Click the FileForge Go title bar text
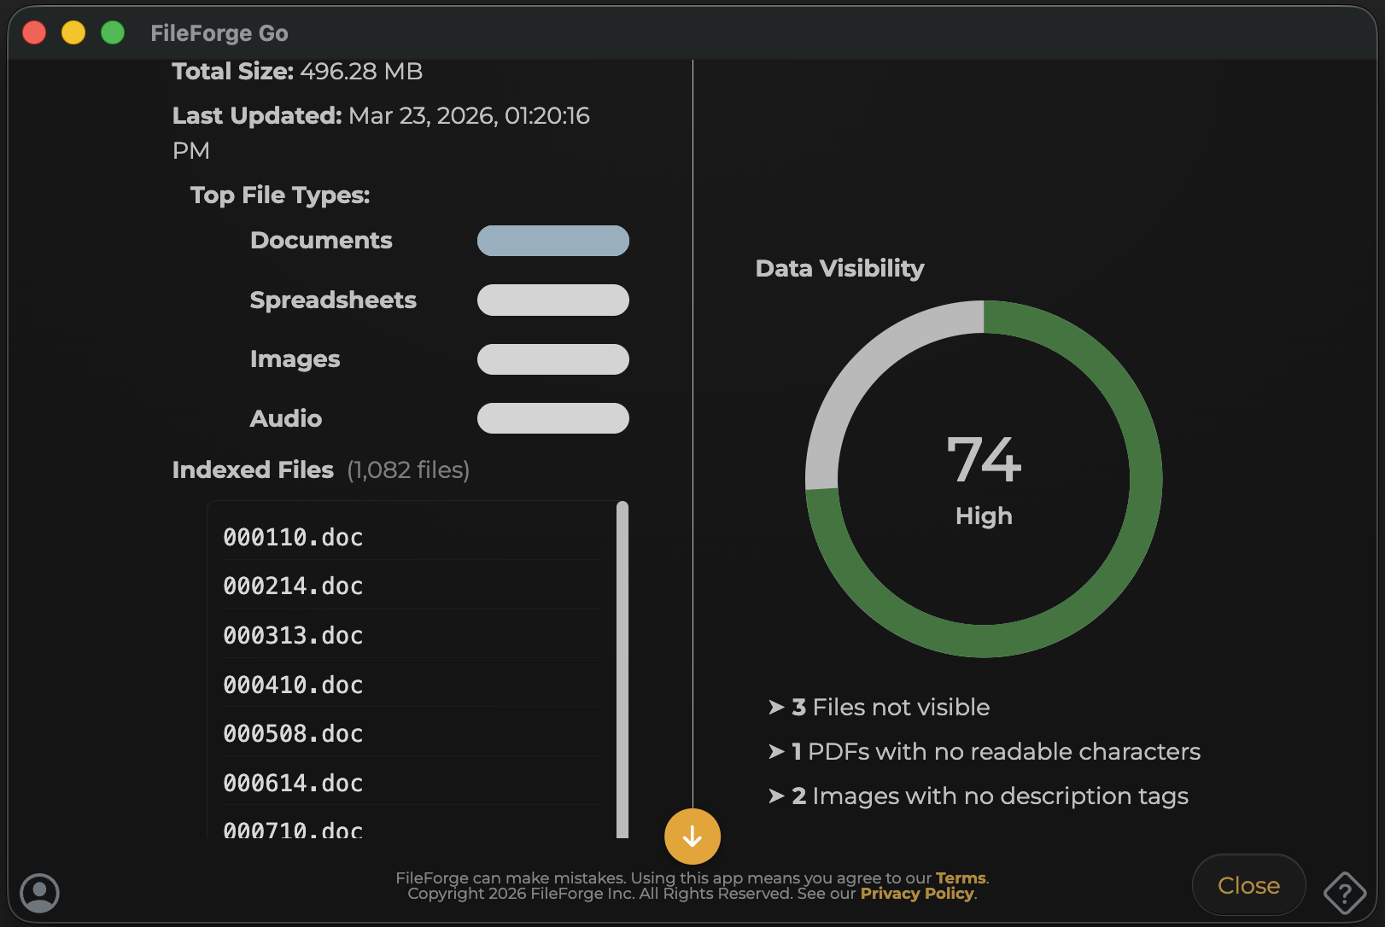The image size is (1385, 927). pos(219,32)
